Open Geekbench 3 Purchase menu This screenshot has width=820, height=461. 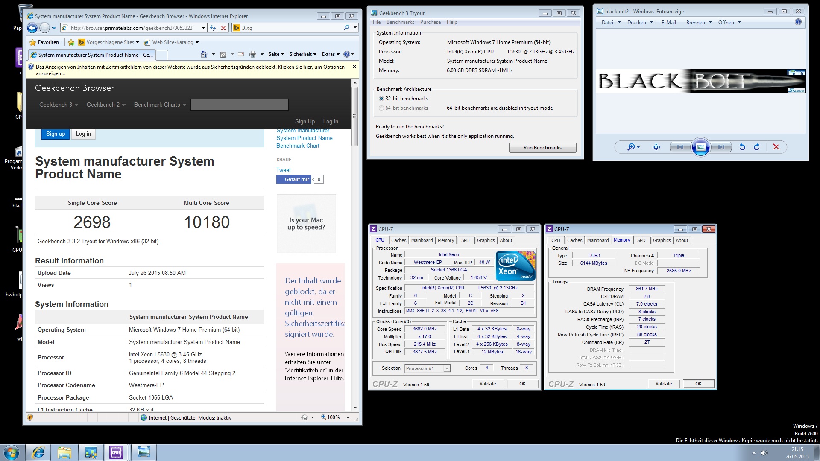430,22
